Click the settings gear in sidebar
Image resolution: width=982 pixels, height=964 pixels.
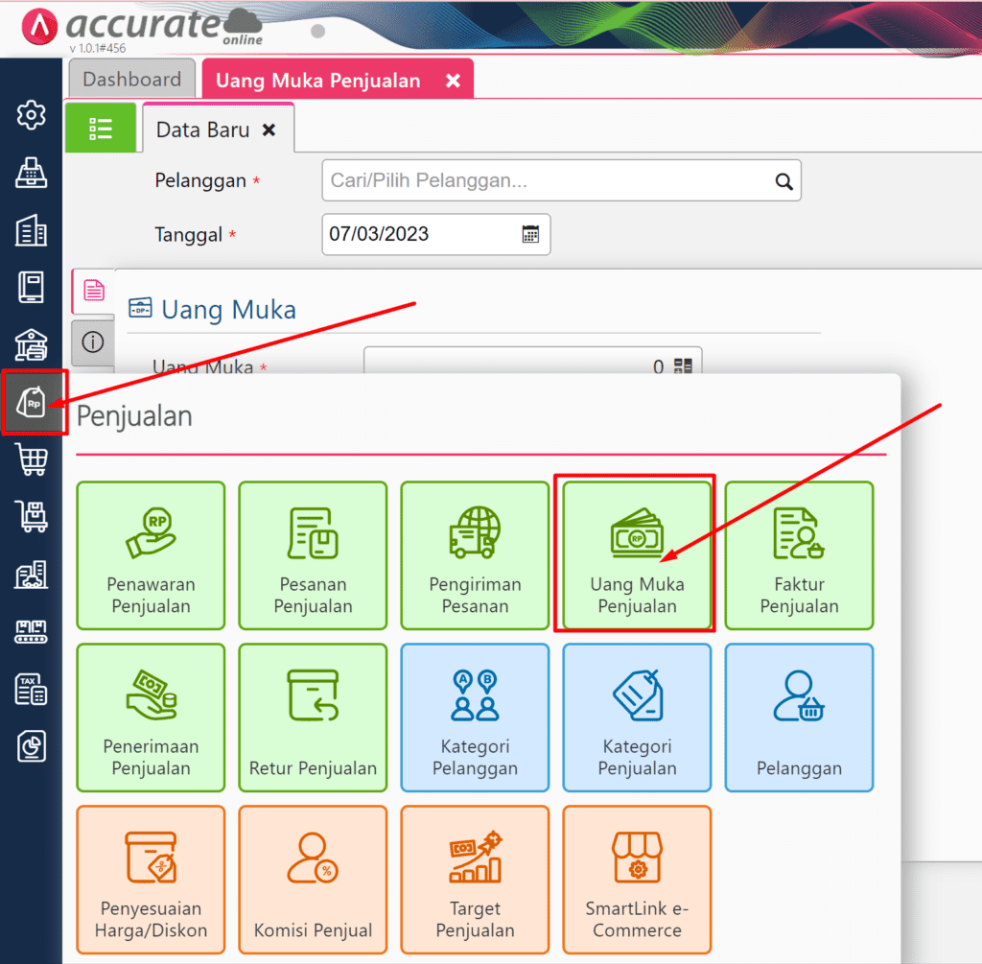click(32, 115)
